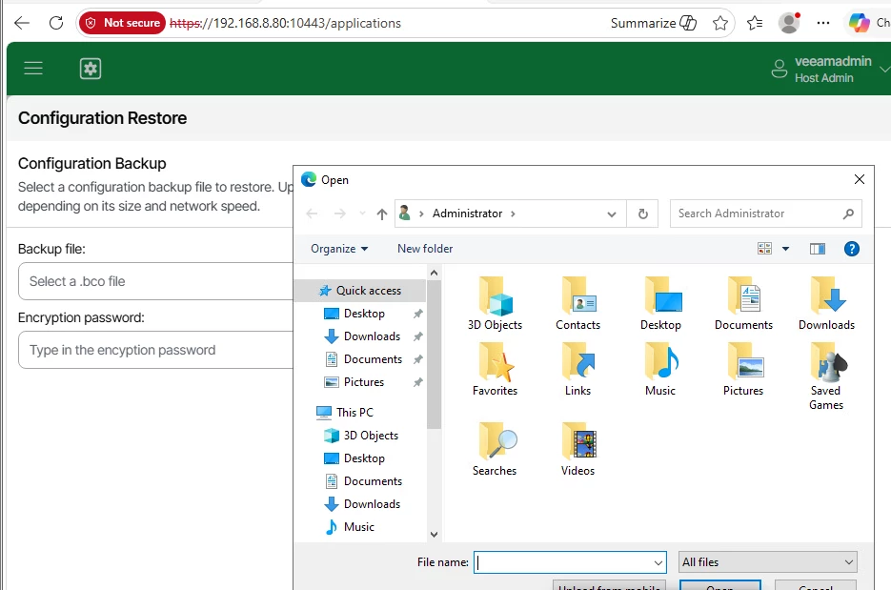The width and height of the screenshot is (891, 590).
Task: Toggle the preview pane icon
Action: 817,249
